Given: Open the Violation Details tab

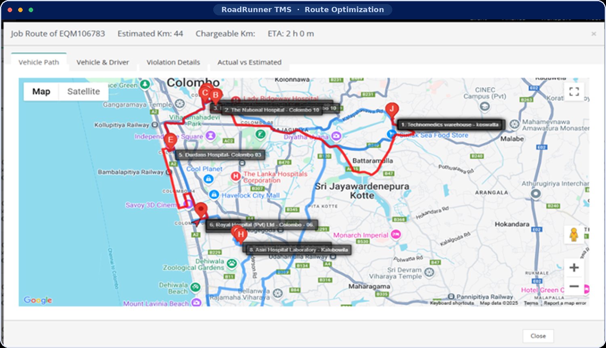Looking at the screenshot, I should pos(173,62).
